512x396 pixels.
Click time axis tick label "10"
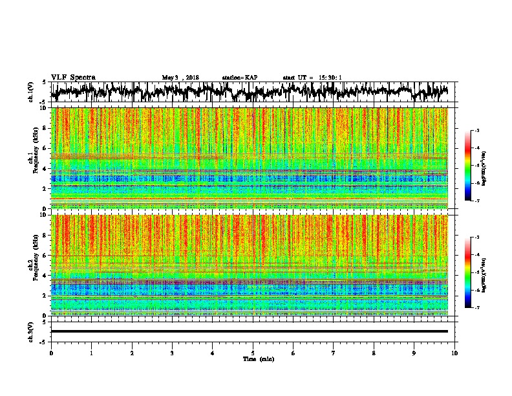point(454,353)
